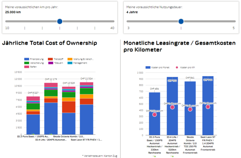Viewport: 241px width, 158px height.
Task: Click the 'CHF 861' monthly rate label
Action: pos(190,78)
